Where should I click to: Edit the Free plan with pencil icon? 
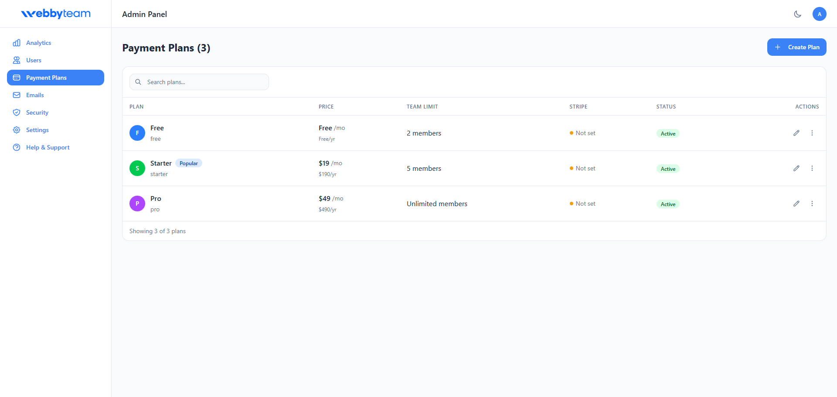(x=796, y=133)
